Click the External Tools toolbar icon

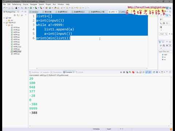[x=41, y=8]
